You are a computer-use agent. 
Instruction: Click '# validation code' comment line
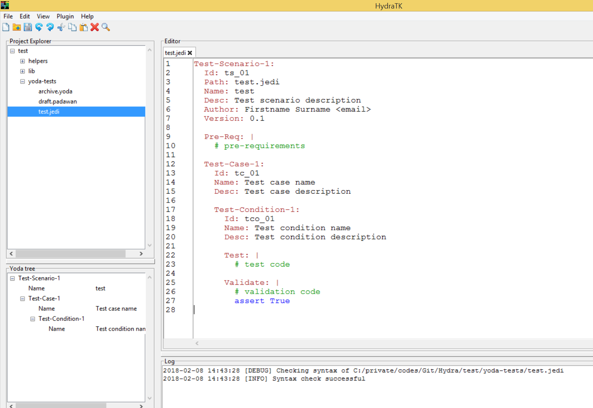[x=277, y=292]
